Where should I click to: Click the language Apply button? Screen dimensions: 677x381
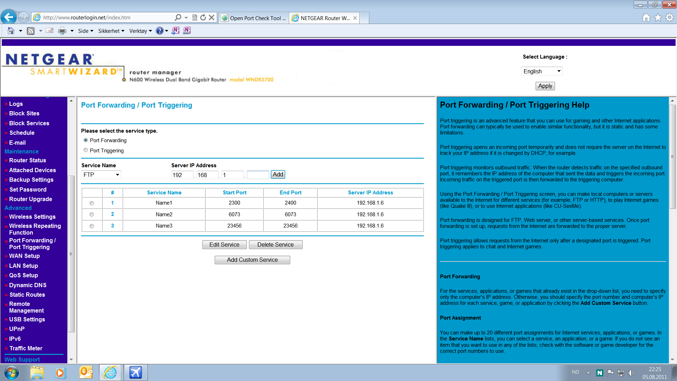545,86
